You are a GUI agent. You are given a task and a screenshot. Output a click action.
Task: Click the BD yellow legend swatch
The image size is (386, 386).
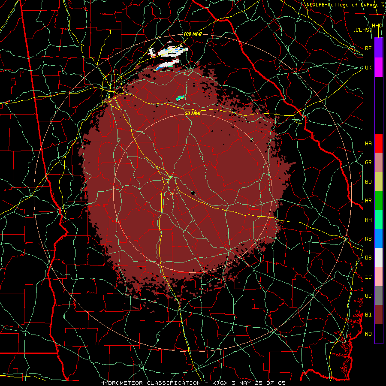pos(379,182)
